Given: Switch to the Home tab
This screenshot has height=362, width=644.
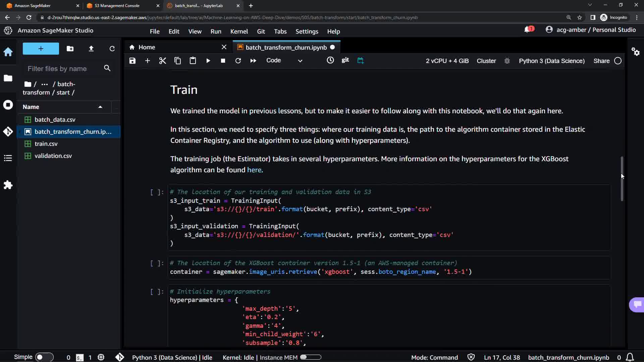Looking at the screenshot, I should pos(147,47).
